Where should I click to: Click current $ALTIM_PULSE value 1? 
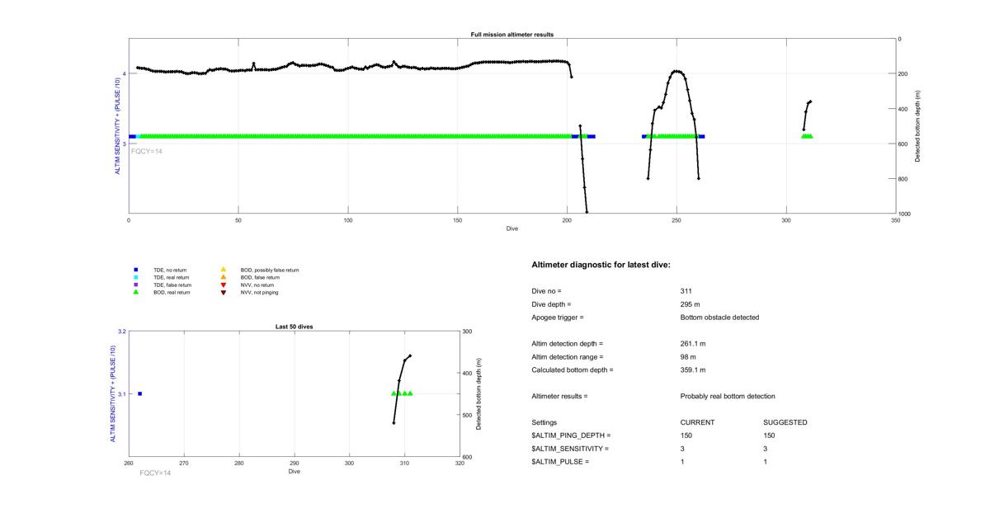click(x=682, y=462)
